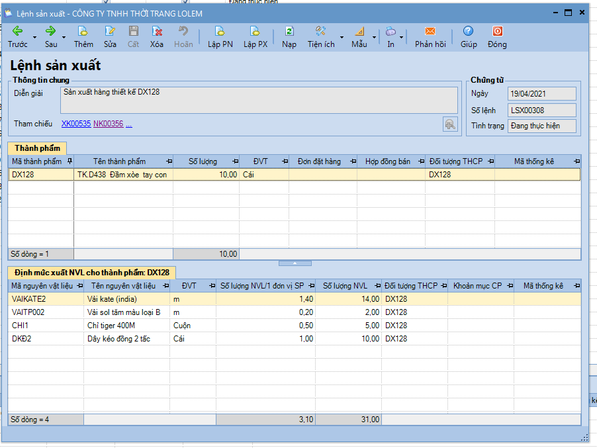The width and height of the screenshot is (597, 448).
Task: Click the In (print) toolbar icon
Action: [x=390, y=31]
